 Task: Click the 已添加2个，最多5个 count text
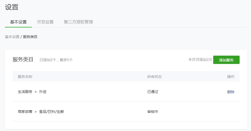tap(56, 60)
